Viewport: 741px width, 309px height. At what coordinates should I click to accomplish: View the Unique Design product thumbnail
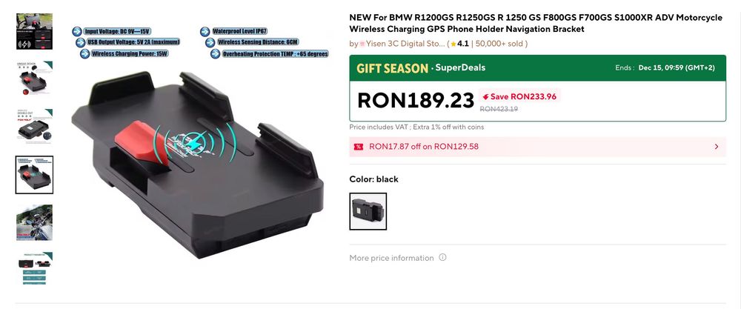(x=34, y=79)
